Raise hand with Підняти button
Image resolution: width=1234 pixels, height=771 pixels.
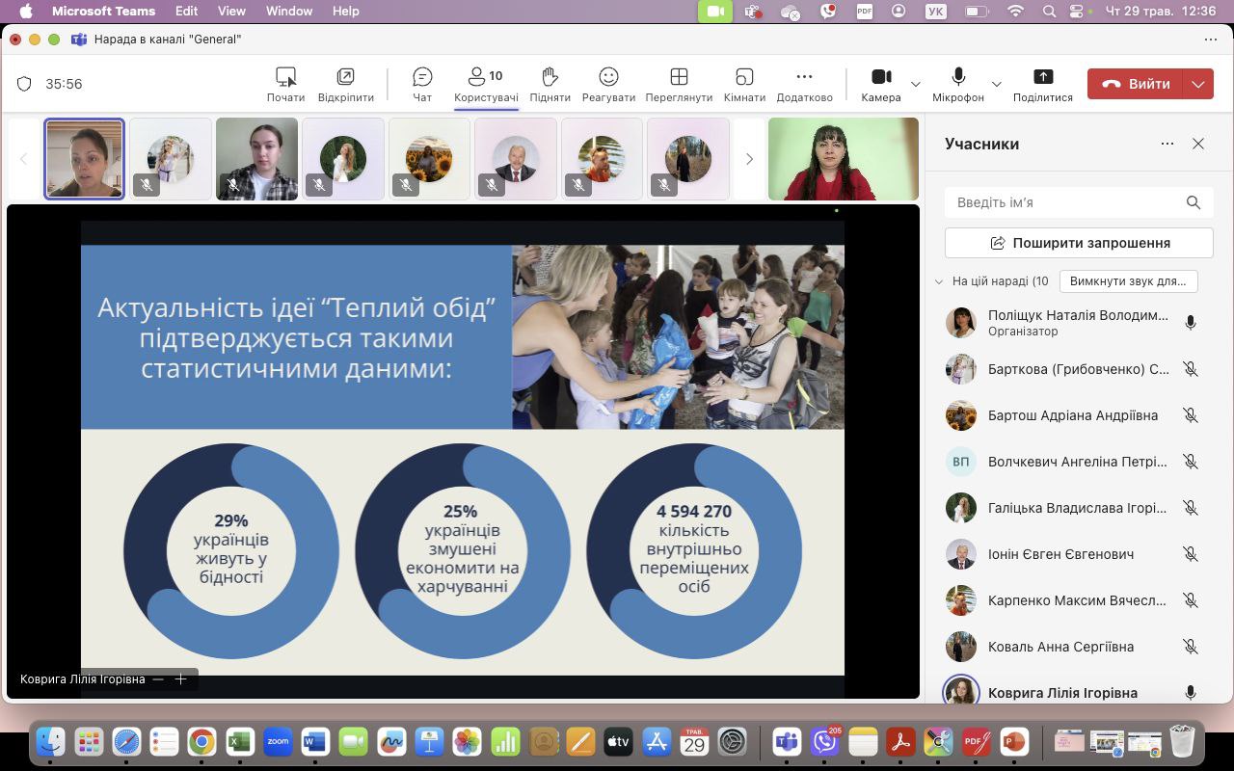(550, 84)
